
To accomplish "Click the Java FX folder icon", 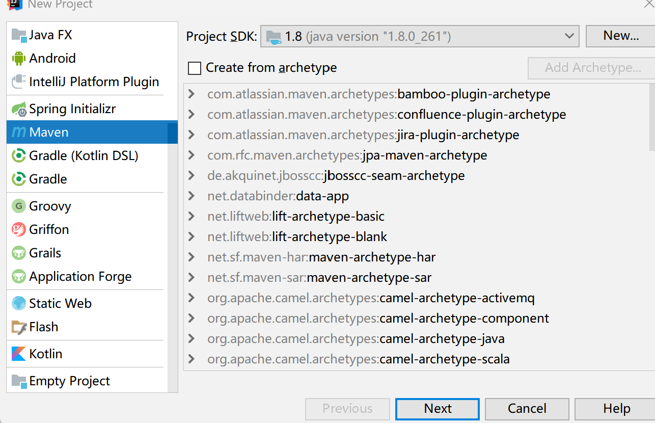I will (x=19, y=35).
